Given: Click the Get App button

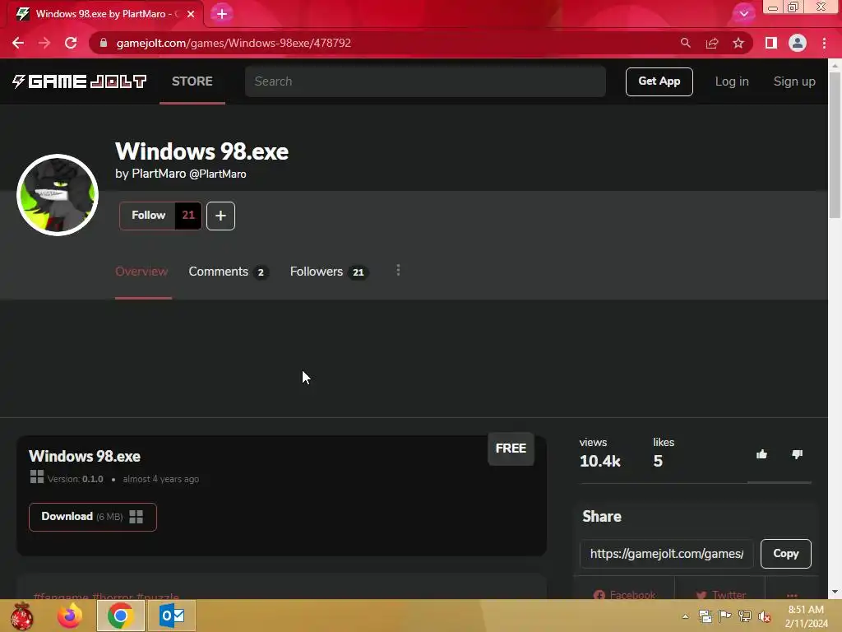Looking at the screenshot, I should click(x=659, y=81).
